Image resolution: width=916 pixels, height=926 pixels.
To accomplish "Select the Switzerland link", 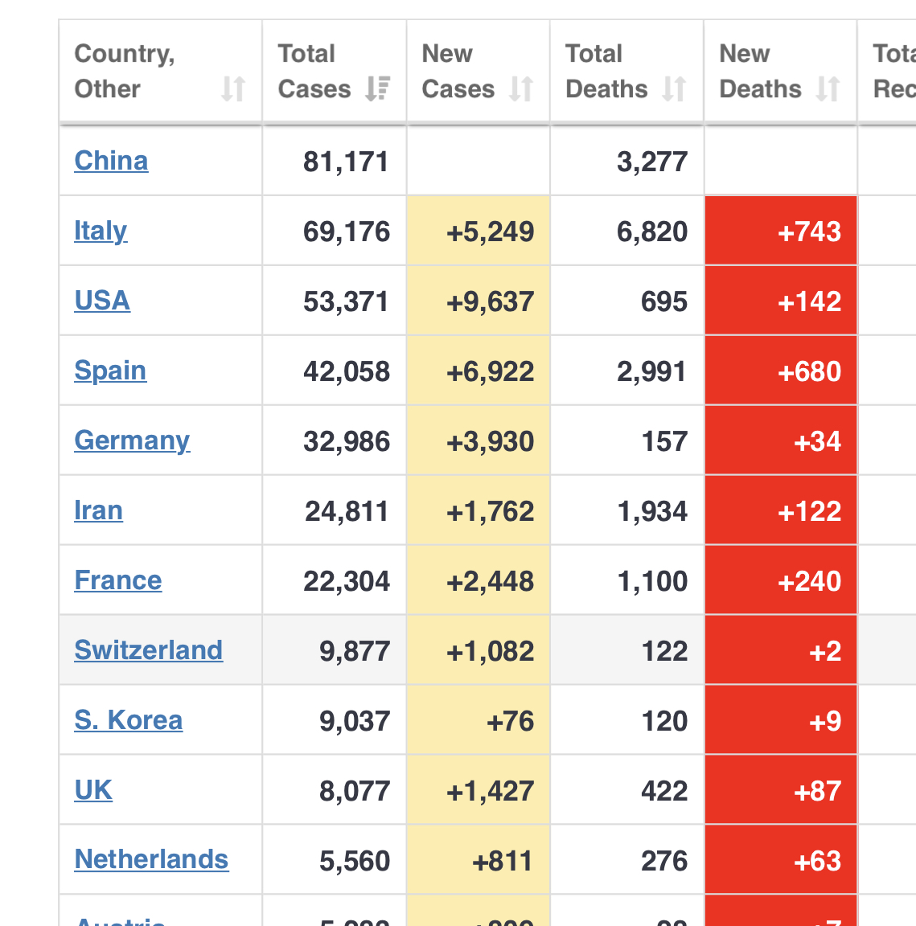I will [148, 650].
